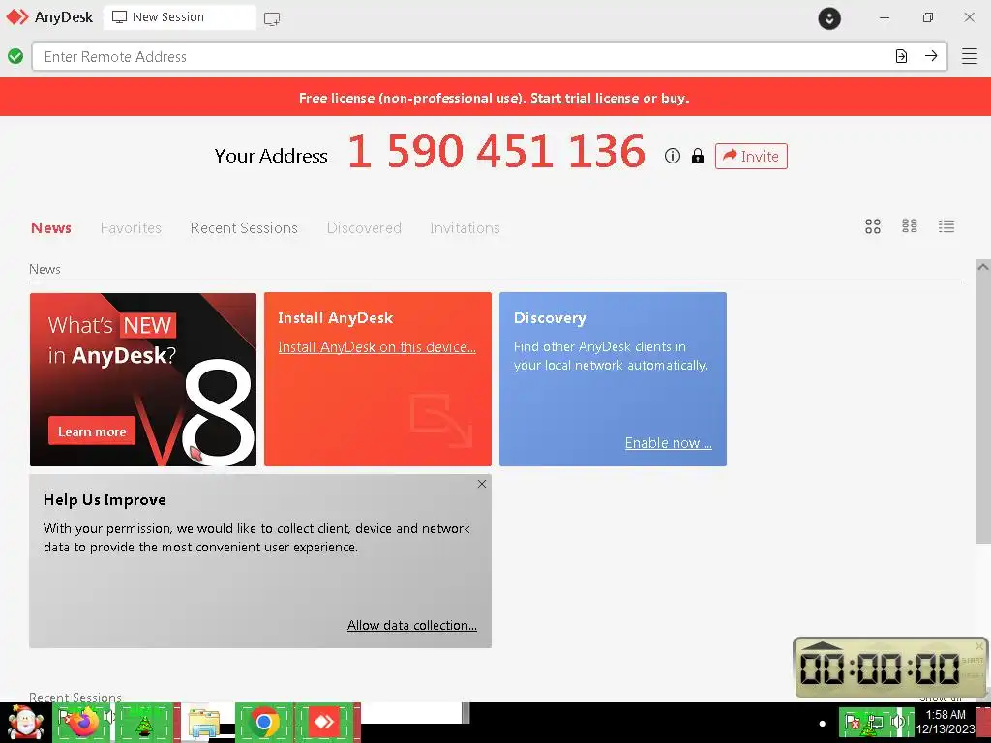This screenshot has width=991, height=743.
Task: Show address info via the info icon
Action: (x=673, y=156)
